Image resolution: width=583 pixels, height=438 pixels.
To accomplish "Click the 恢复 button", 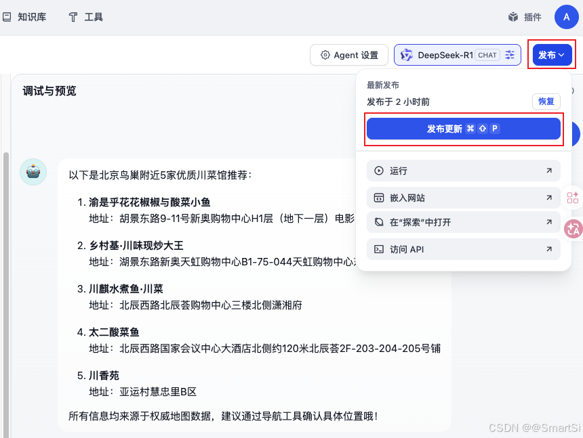I will click(x=546, y=101).
